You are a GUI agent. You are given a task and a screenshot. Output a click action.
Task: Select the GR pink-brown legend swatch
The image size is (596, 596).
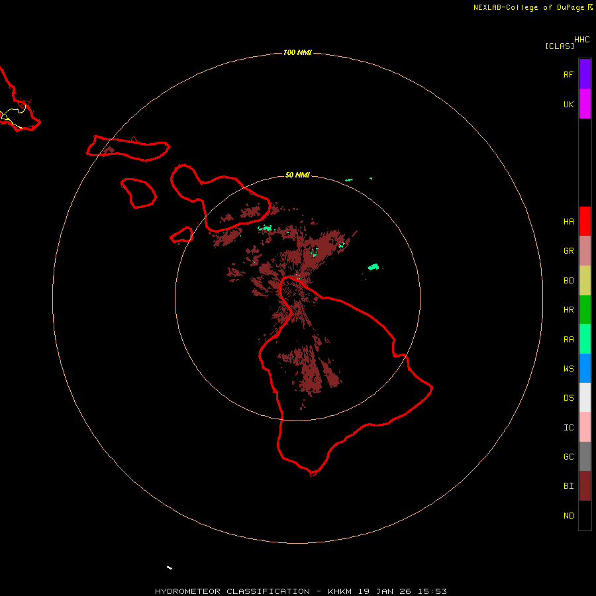tap(585, 251)
